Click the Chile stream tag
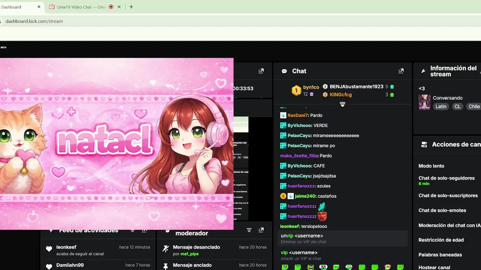Screen dimensions: 481x270 pyautogui.click(x=474, y=106)
